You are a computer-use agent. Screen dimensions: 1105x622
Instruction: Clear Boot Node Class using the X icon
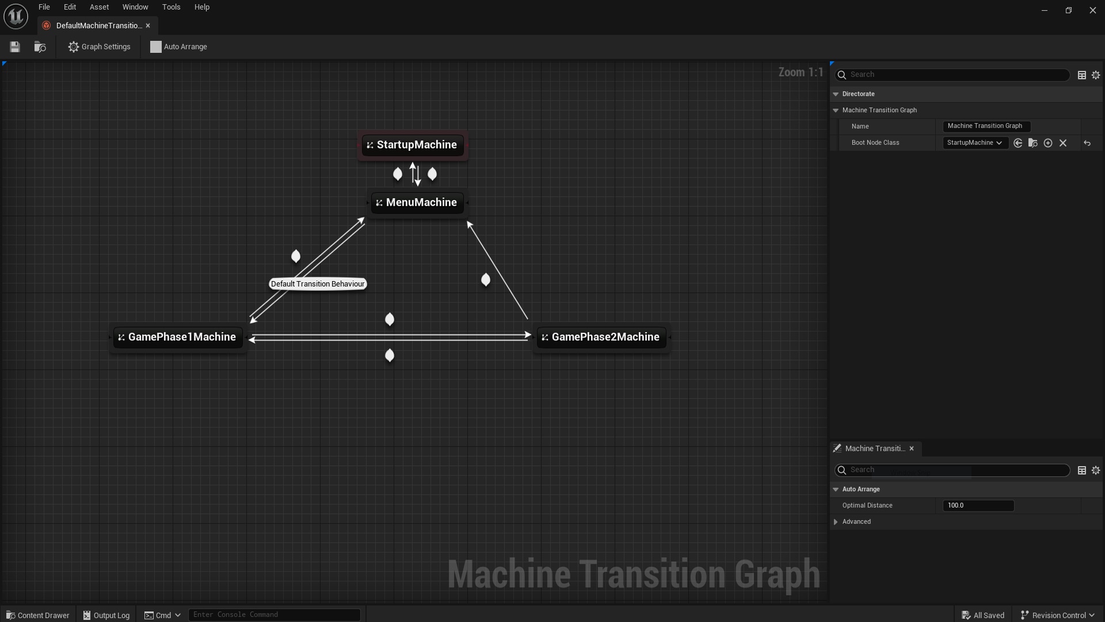click(1063, 143)
